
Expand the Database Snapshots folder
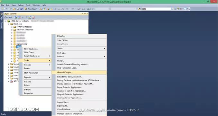tap(12, 30)
